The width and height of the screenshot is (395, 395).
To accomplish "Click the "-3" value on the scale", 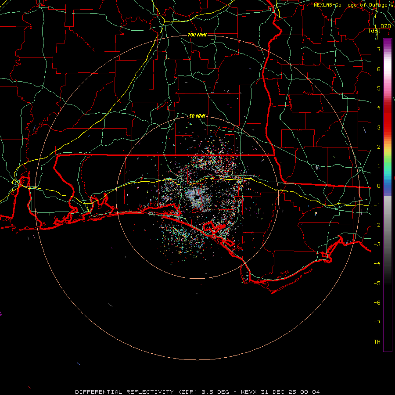I will [377, 244].
